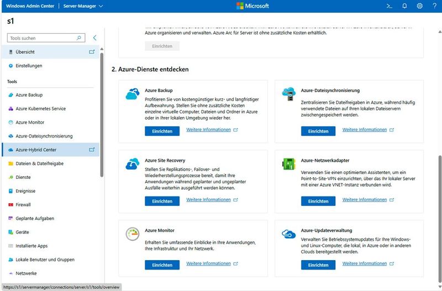
Task: Open the Azure Backup tool in sidebar
Action: [x=50, y=95]
